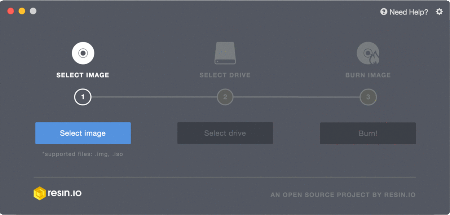Click the SELECT IMAGE heading
Viewport: 450px width, 215px height.
tap(83, 75)
